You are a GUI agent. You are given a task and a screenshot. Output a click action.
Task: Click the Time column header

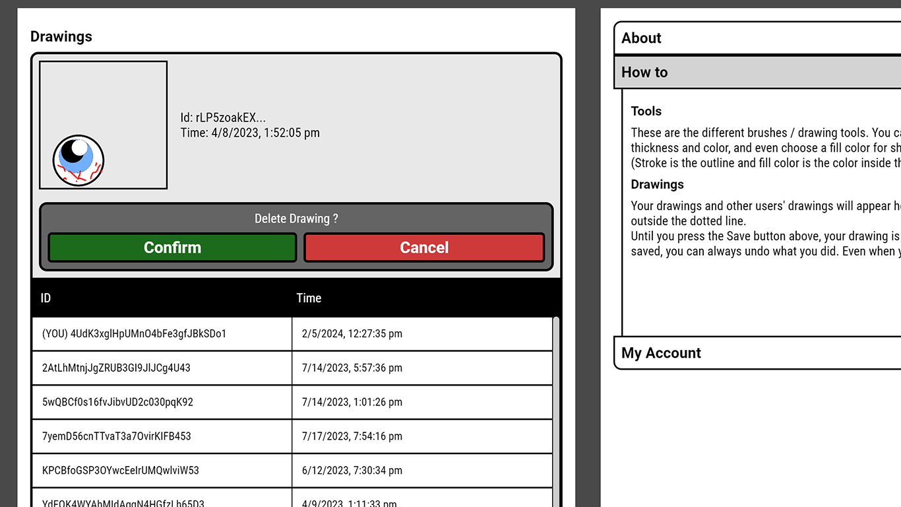tap(422, 298)
